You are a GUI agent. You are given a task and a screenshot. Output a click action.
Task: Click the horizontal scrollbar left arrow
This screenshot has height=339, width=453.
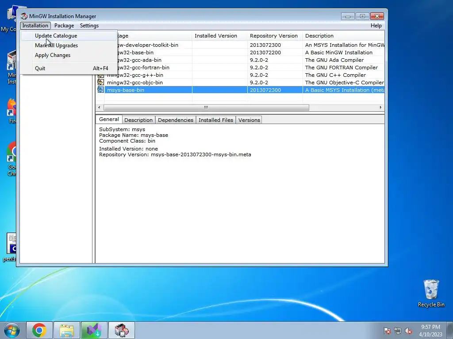tap(99, 107)
